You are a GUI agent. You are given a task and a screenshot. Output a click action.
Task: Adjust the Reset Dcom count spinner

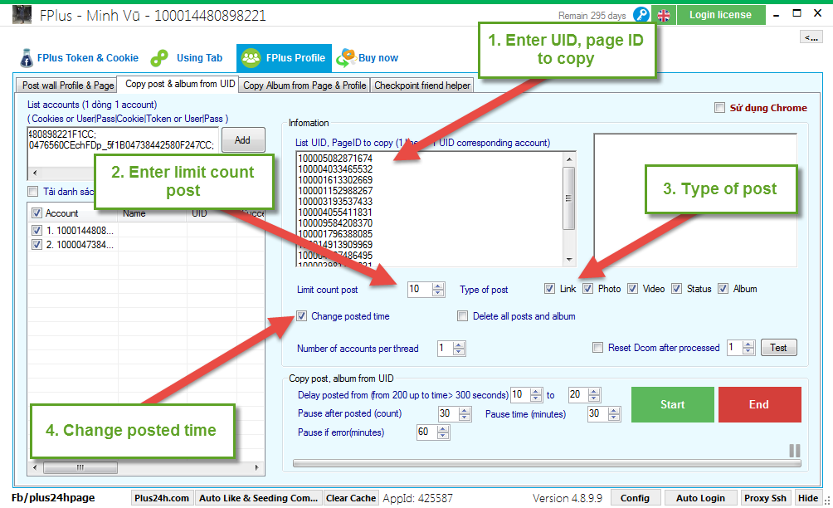[x=748, y=348]
